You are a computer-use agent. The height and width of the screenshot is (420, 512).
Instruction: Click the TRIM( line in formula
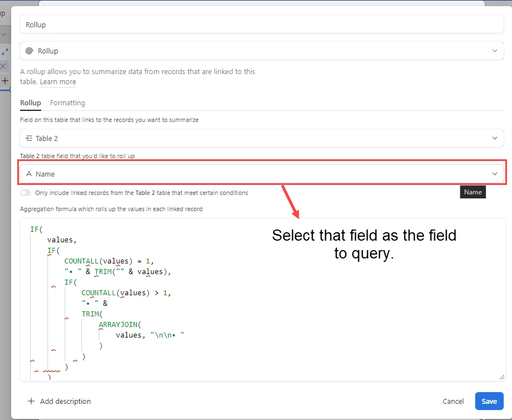pos(92,314)
